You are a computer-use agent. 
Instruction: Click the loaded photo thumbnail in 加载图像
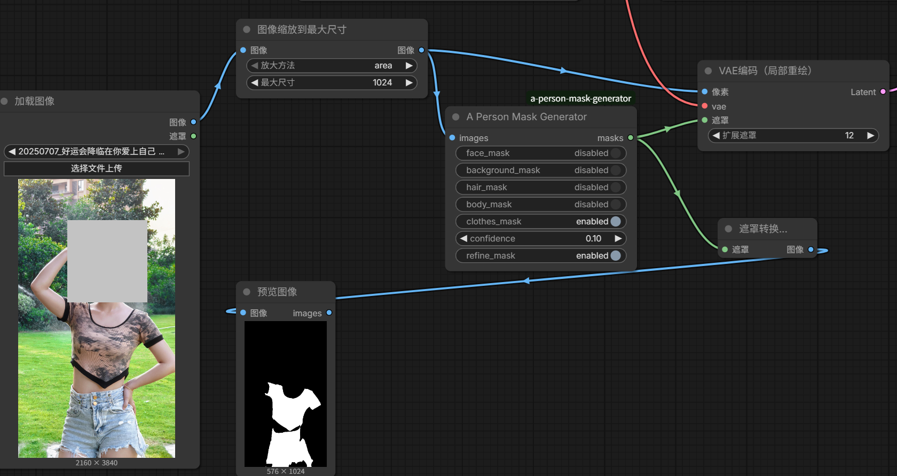point(97,318)
